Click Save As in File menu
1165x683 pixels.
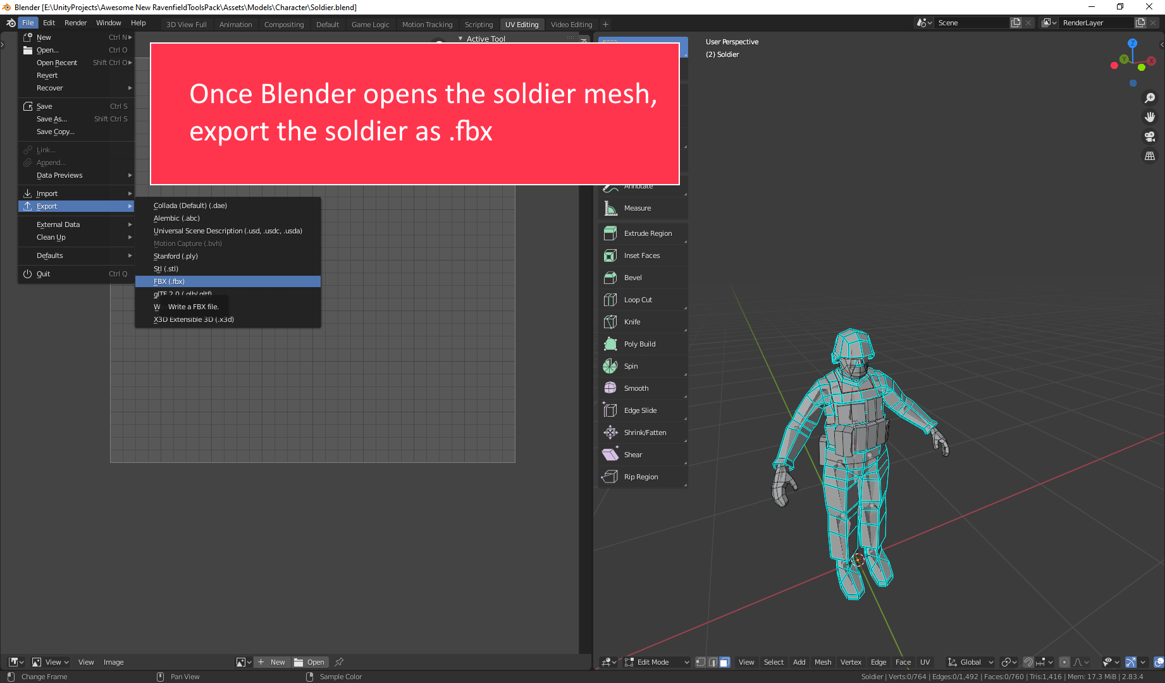pyautogui.click(x=77, y=119)
